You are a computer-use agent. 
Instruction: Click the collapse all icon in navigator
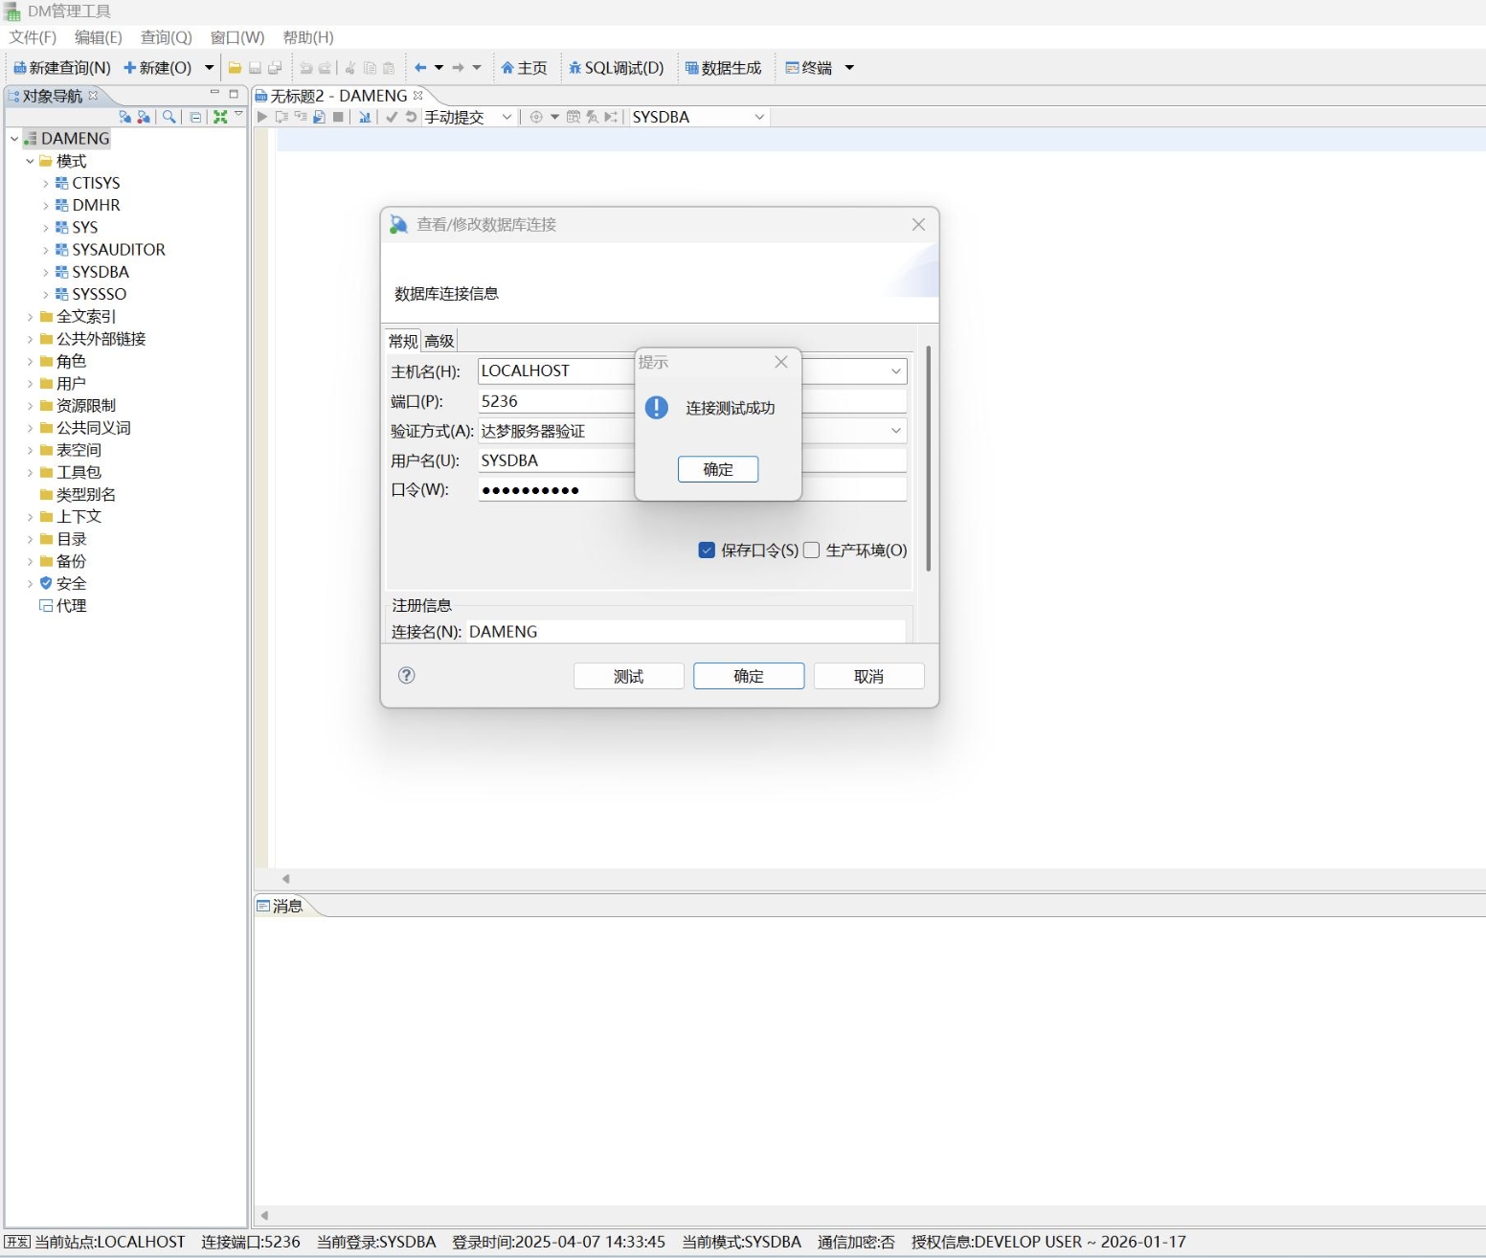tap(195, 117)
